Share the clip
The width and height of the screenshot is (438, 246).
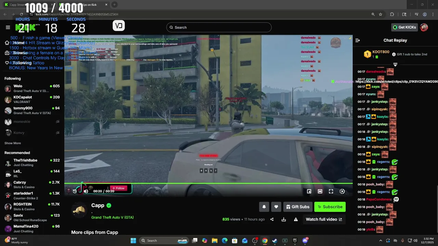click(272, 219)
